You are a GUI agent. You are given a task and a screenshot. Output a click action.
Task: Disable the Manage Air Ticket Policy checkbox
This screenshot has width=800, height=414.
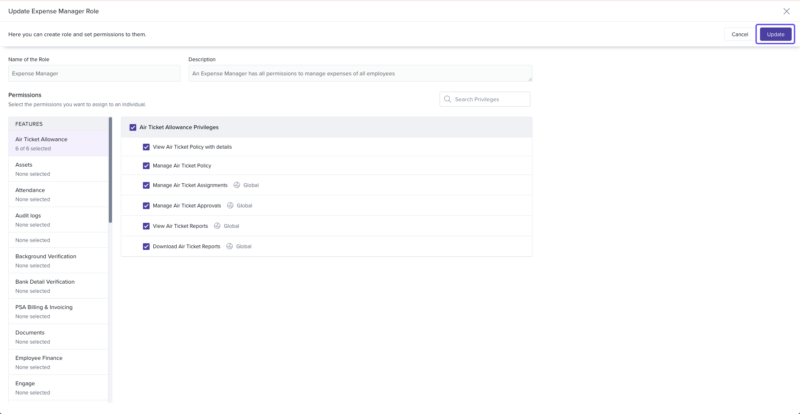coord(146,166)
